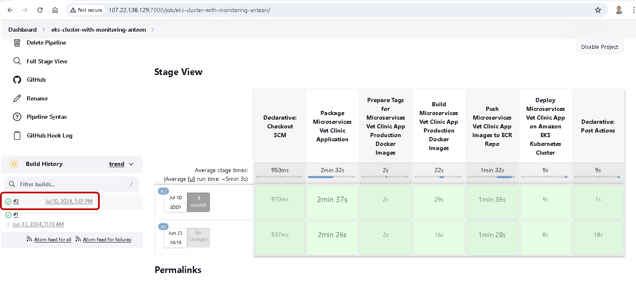Click the Disable Project button

pos(599,47)
